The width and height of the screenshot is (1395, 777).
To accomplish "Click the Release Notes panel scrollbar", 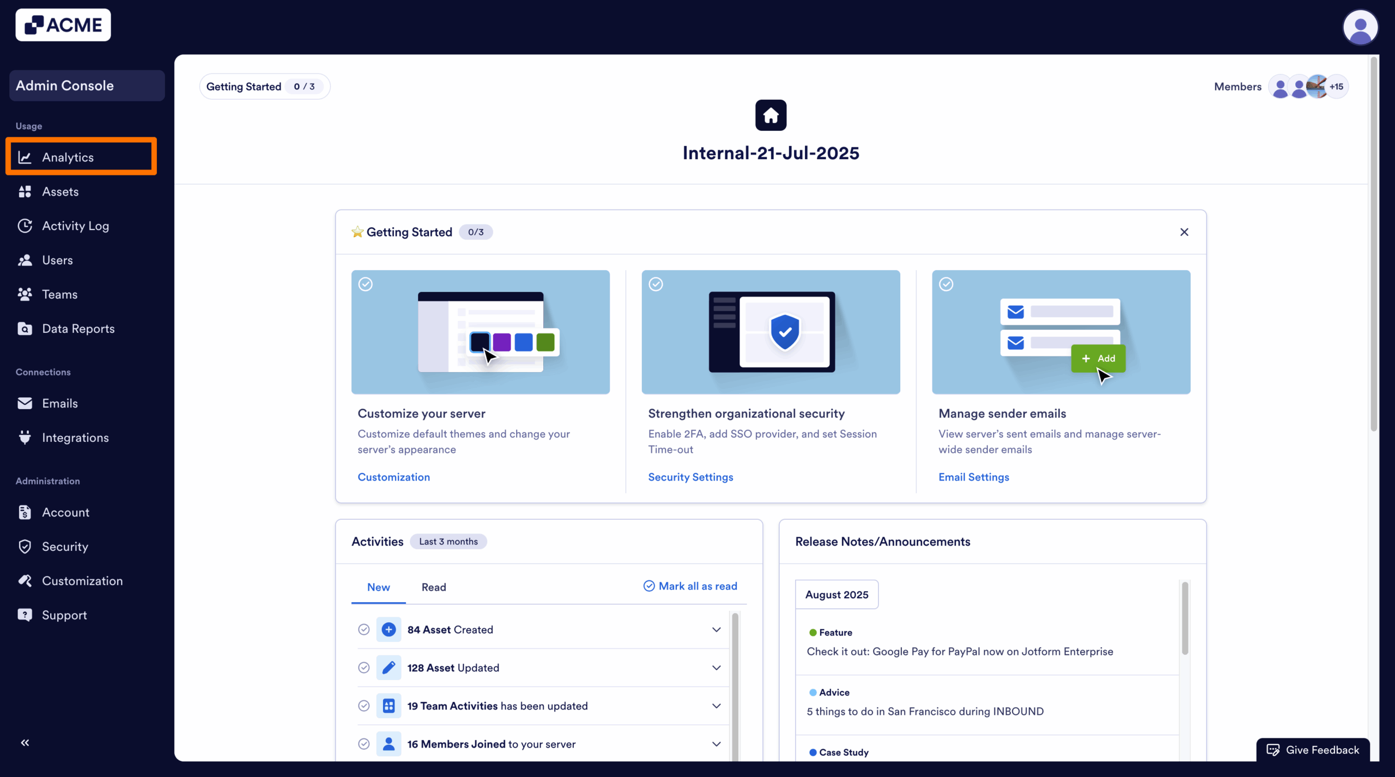I will (1185, 618).
